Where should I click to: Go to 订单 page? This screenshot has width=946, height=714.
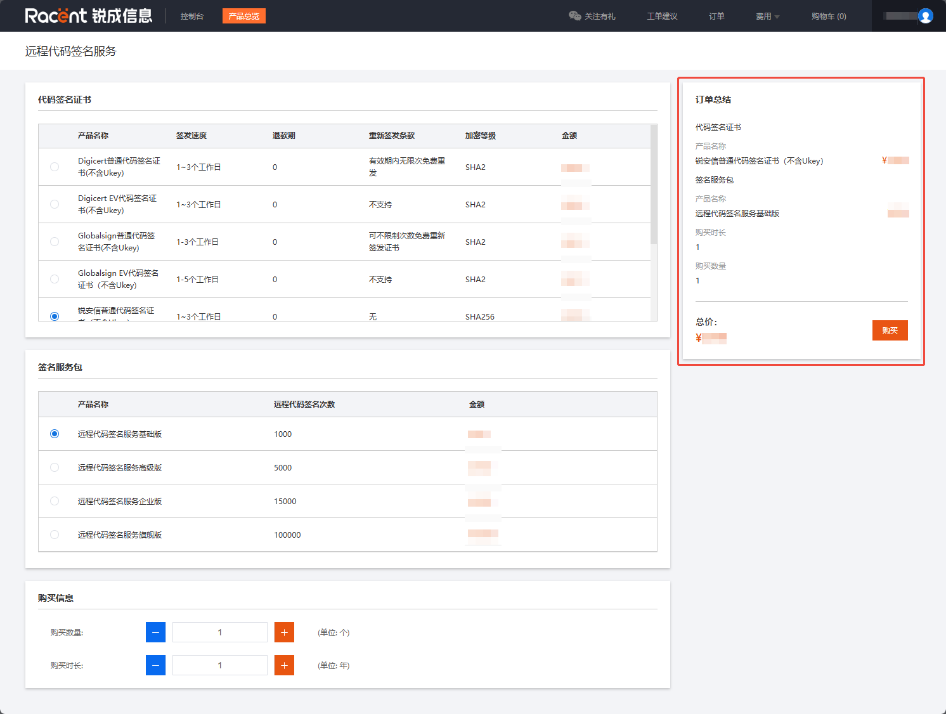click(716, 16)
